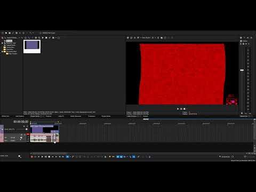
Task: Toggle split screen view in preview
Action: [138, 38]
